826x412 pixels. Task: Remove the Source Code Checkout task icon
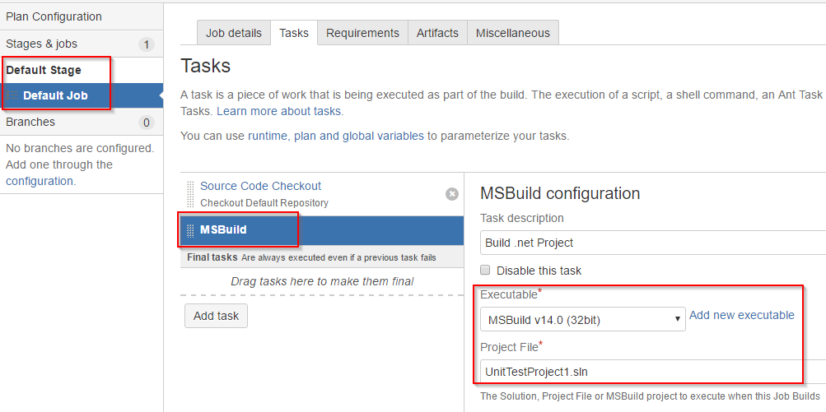point(451,194)
